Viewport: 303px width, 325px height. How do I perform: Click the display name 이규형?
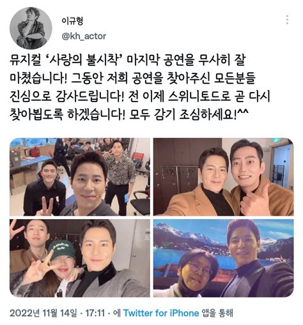(72, 21)
